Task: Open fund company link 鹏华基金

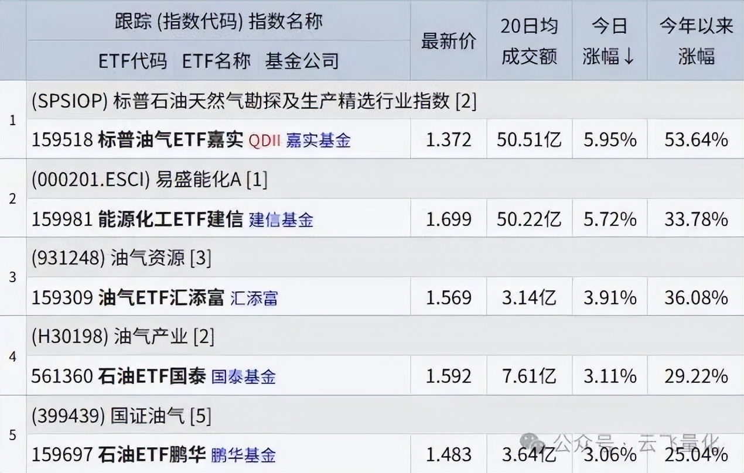Action: tap(243, 455)
